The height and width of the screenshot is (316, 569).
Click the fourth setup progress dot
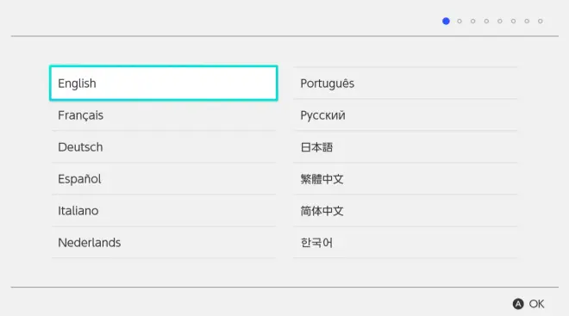click(486, 21)
